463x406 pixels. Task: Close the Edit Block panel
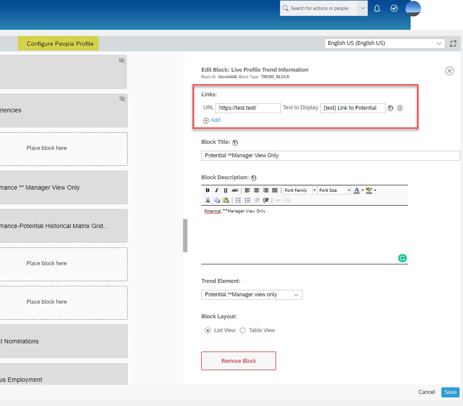pyautogui.click(x=450, y=71)
